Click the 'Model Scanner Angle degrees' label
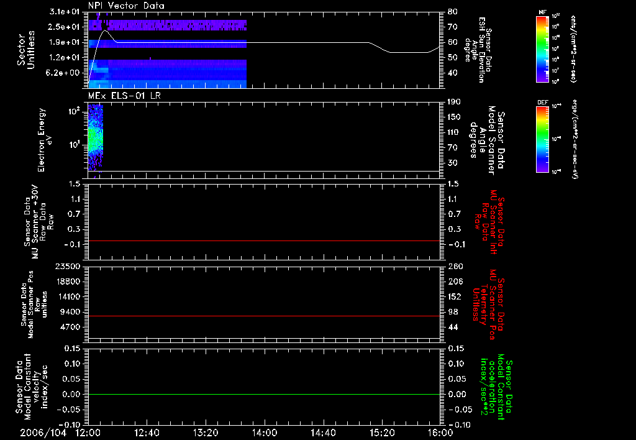Viewport: 636px width, 440px height. pyautogui.click(x=487, y=141)
